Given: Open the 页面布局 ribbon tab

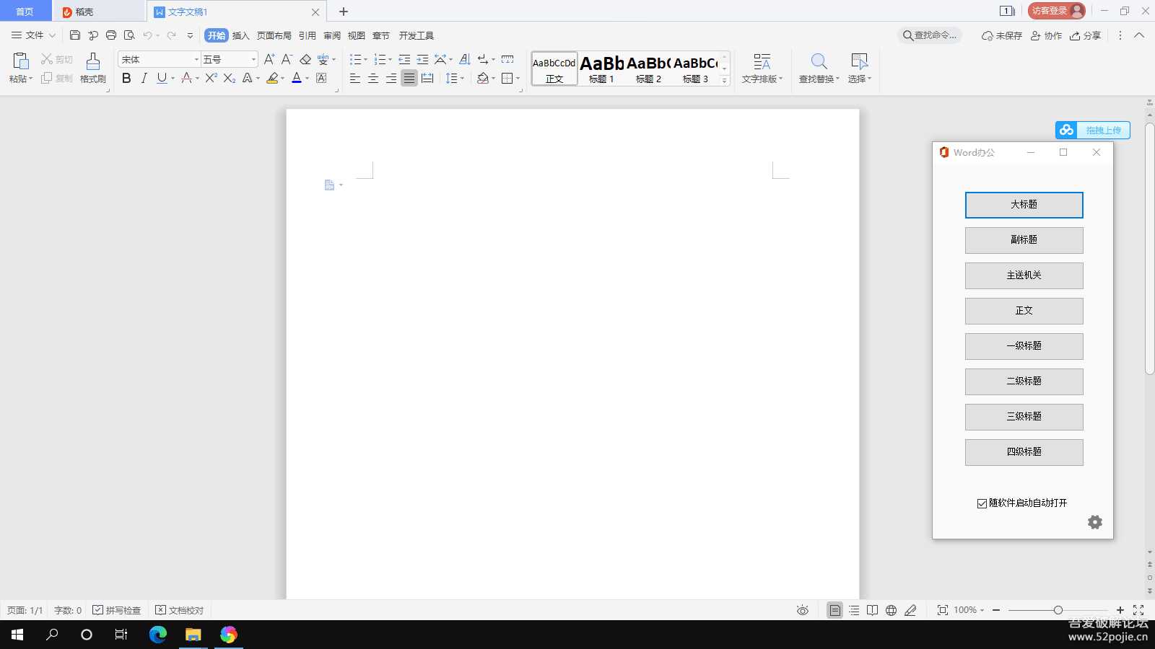Looking at the screenshot, I should [274, 35].
